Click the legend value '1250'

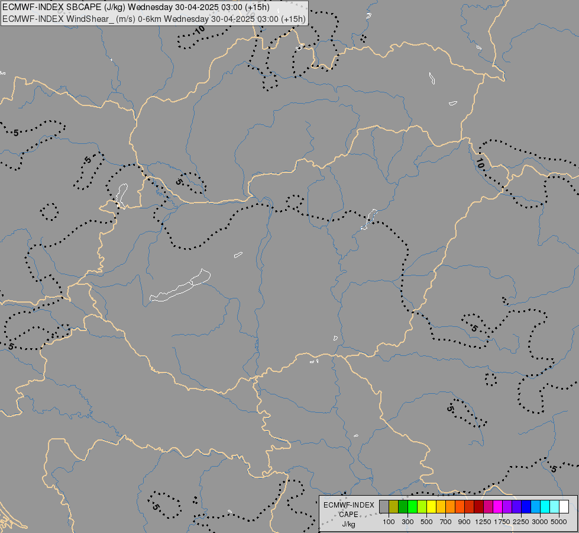[x=483, y=522]
